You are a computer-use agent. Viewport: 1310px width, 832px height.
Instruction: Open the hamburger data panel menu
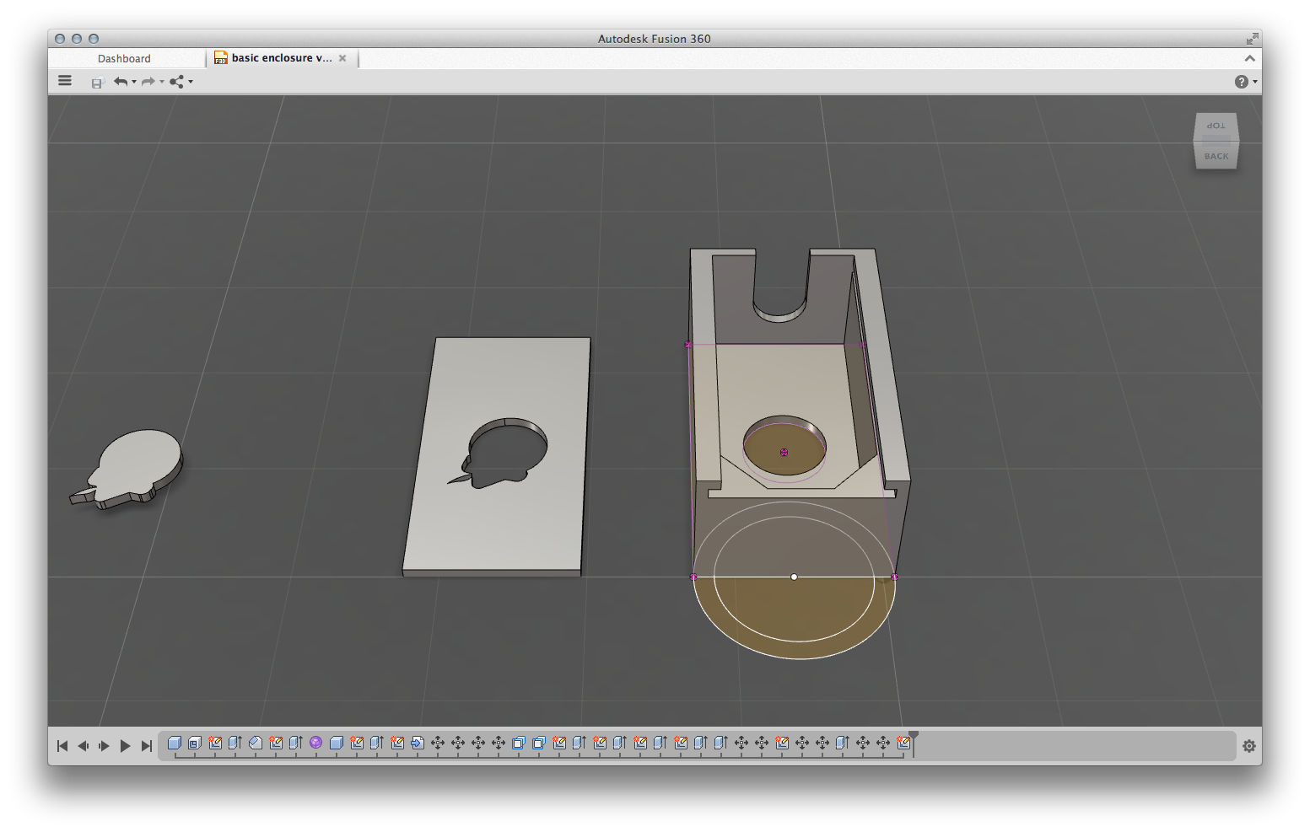(x=65, y=81)
